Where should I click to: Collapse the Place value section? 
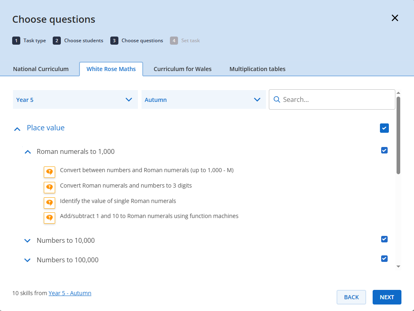(x=17, y=129)
